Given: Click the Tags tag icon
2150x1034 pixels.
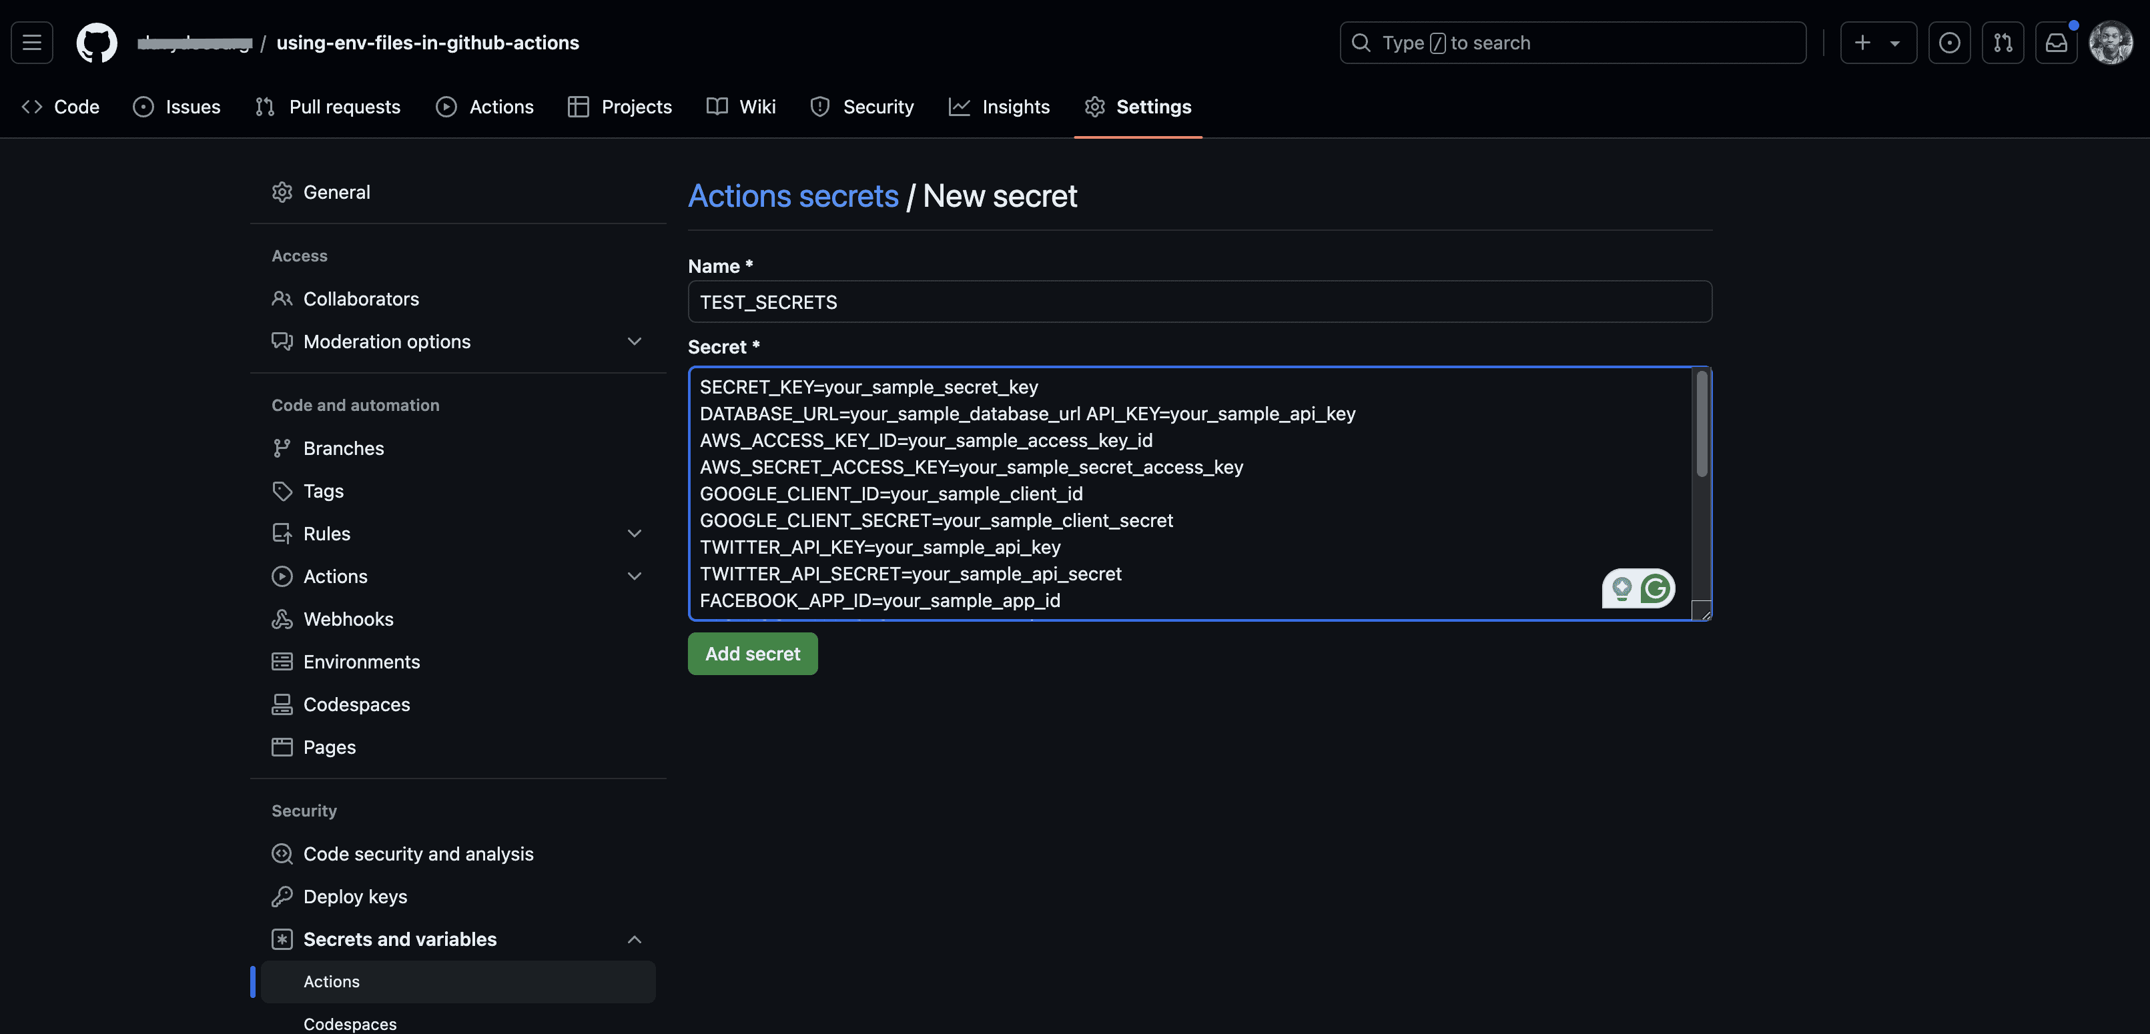Looking at the screenshot, I should point(282,491).
